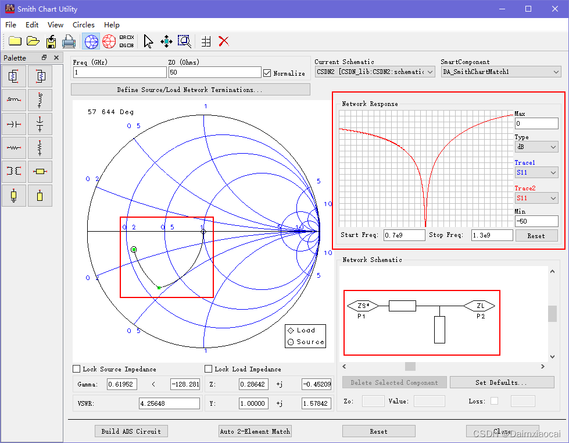This screenshot has width=569, height=443.
Task: Select the series line element in schematic
Action: 402,306
